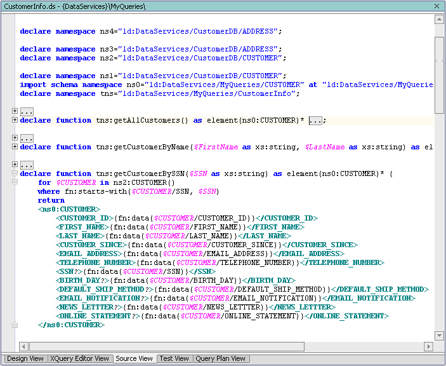This screenshot has height=366, width=446.
Task: Close the CustomerInfo.ds editor
Action: pos(436,6)
